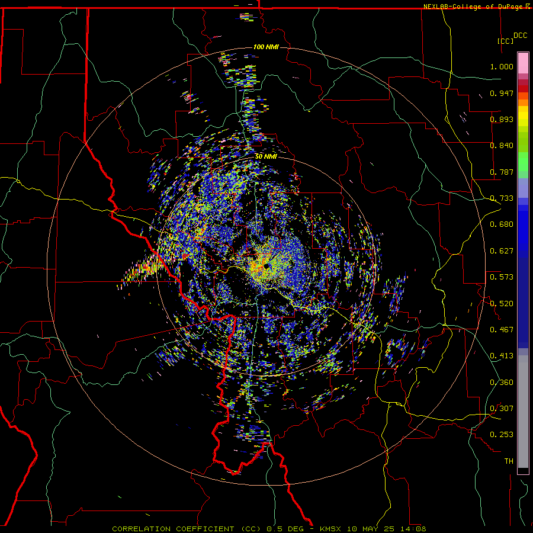Click the 0.840 legend value
The width and height of the screenshot is (533, 533).
pos(502,146)
